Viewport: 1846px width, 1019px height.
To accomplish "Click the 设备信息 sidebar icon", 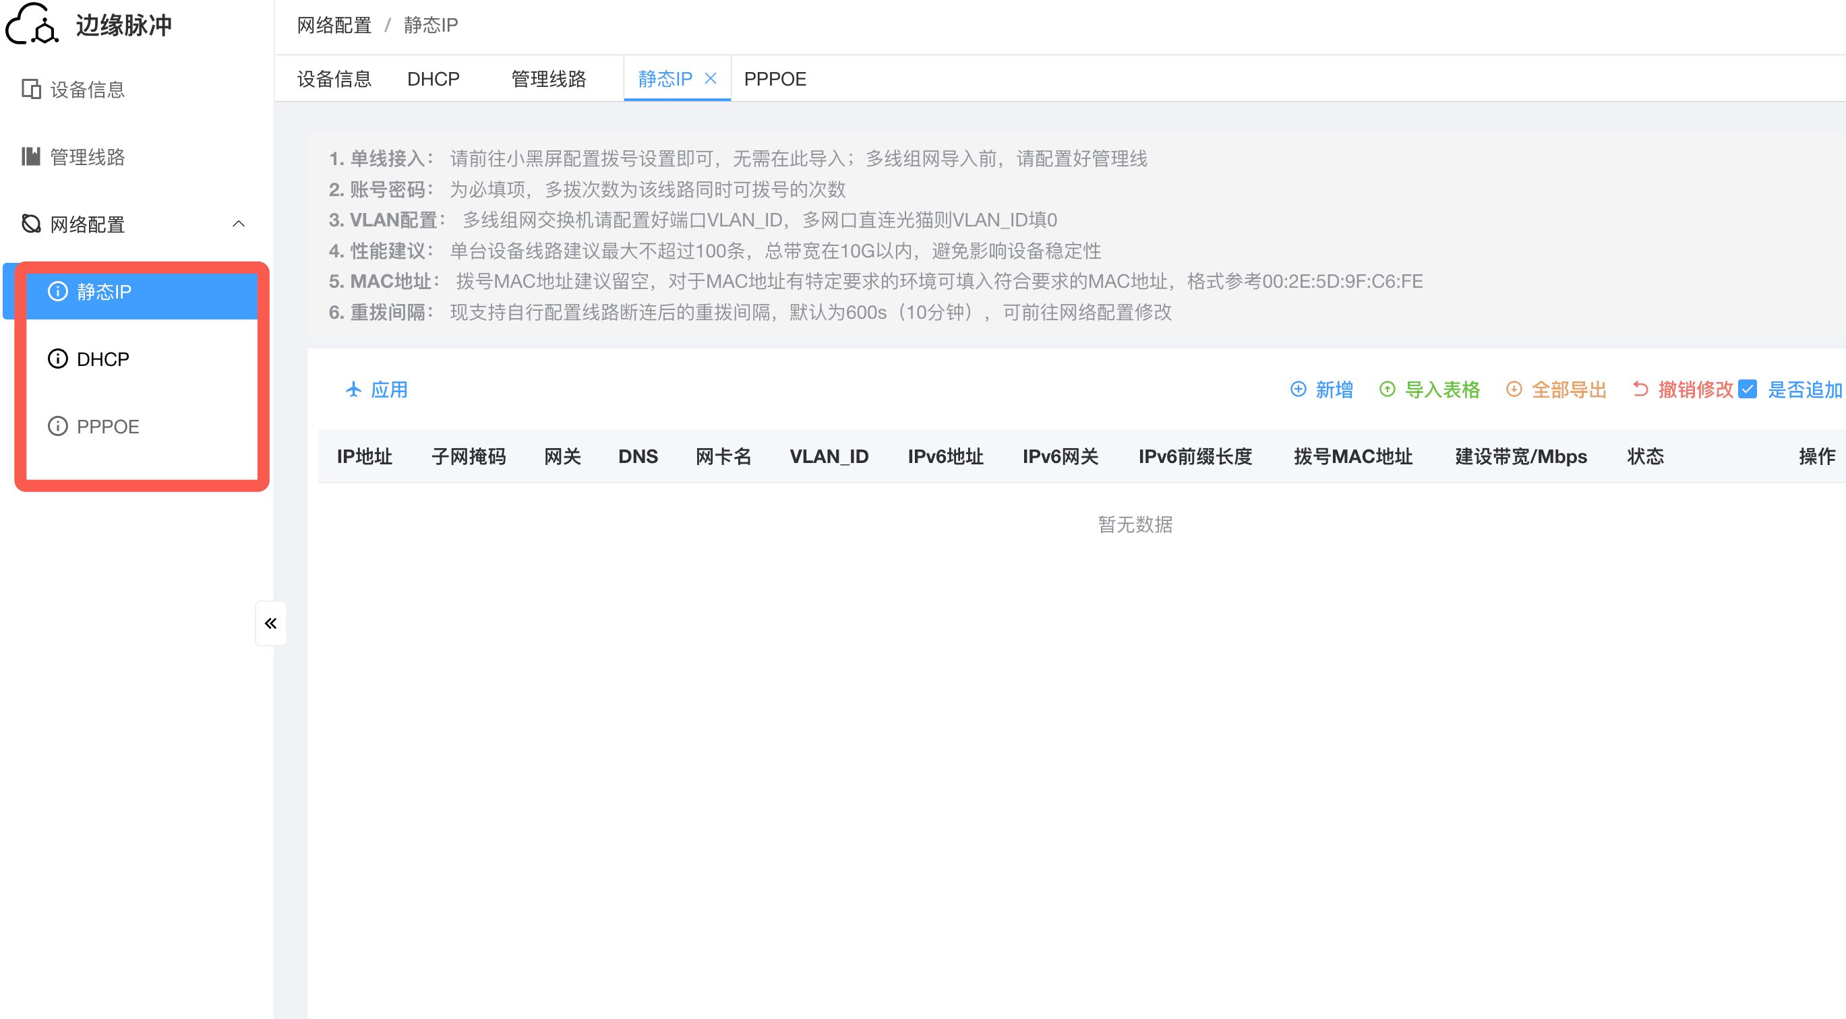I will click(x=31, y=89).
